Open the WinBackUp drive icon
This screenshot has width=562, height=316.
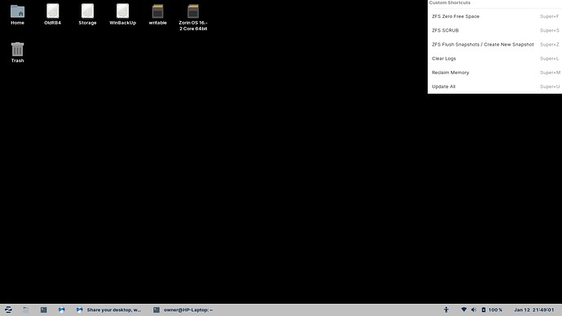[122, 15]
